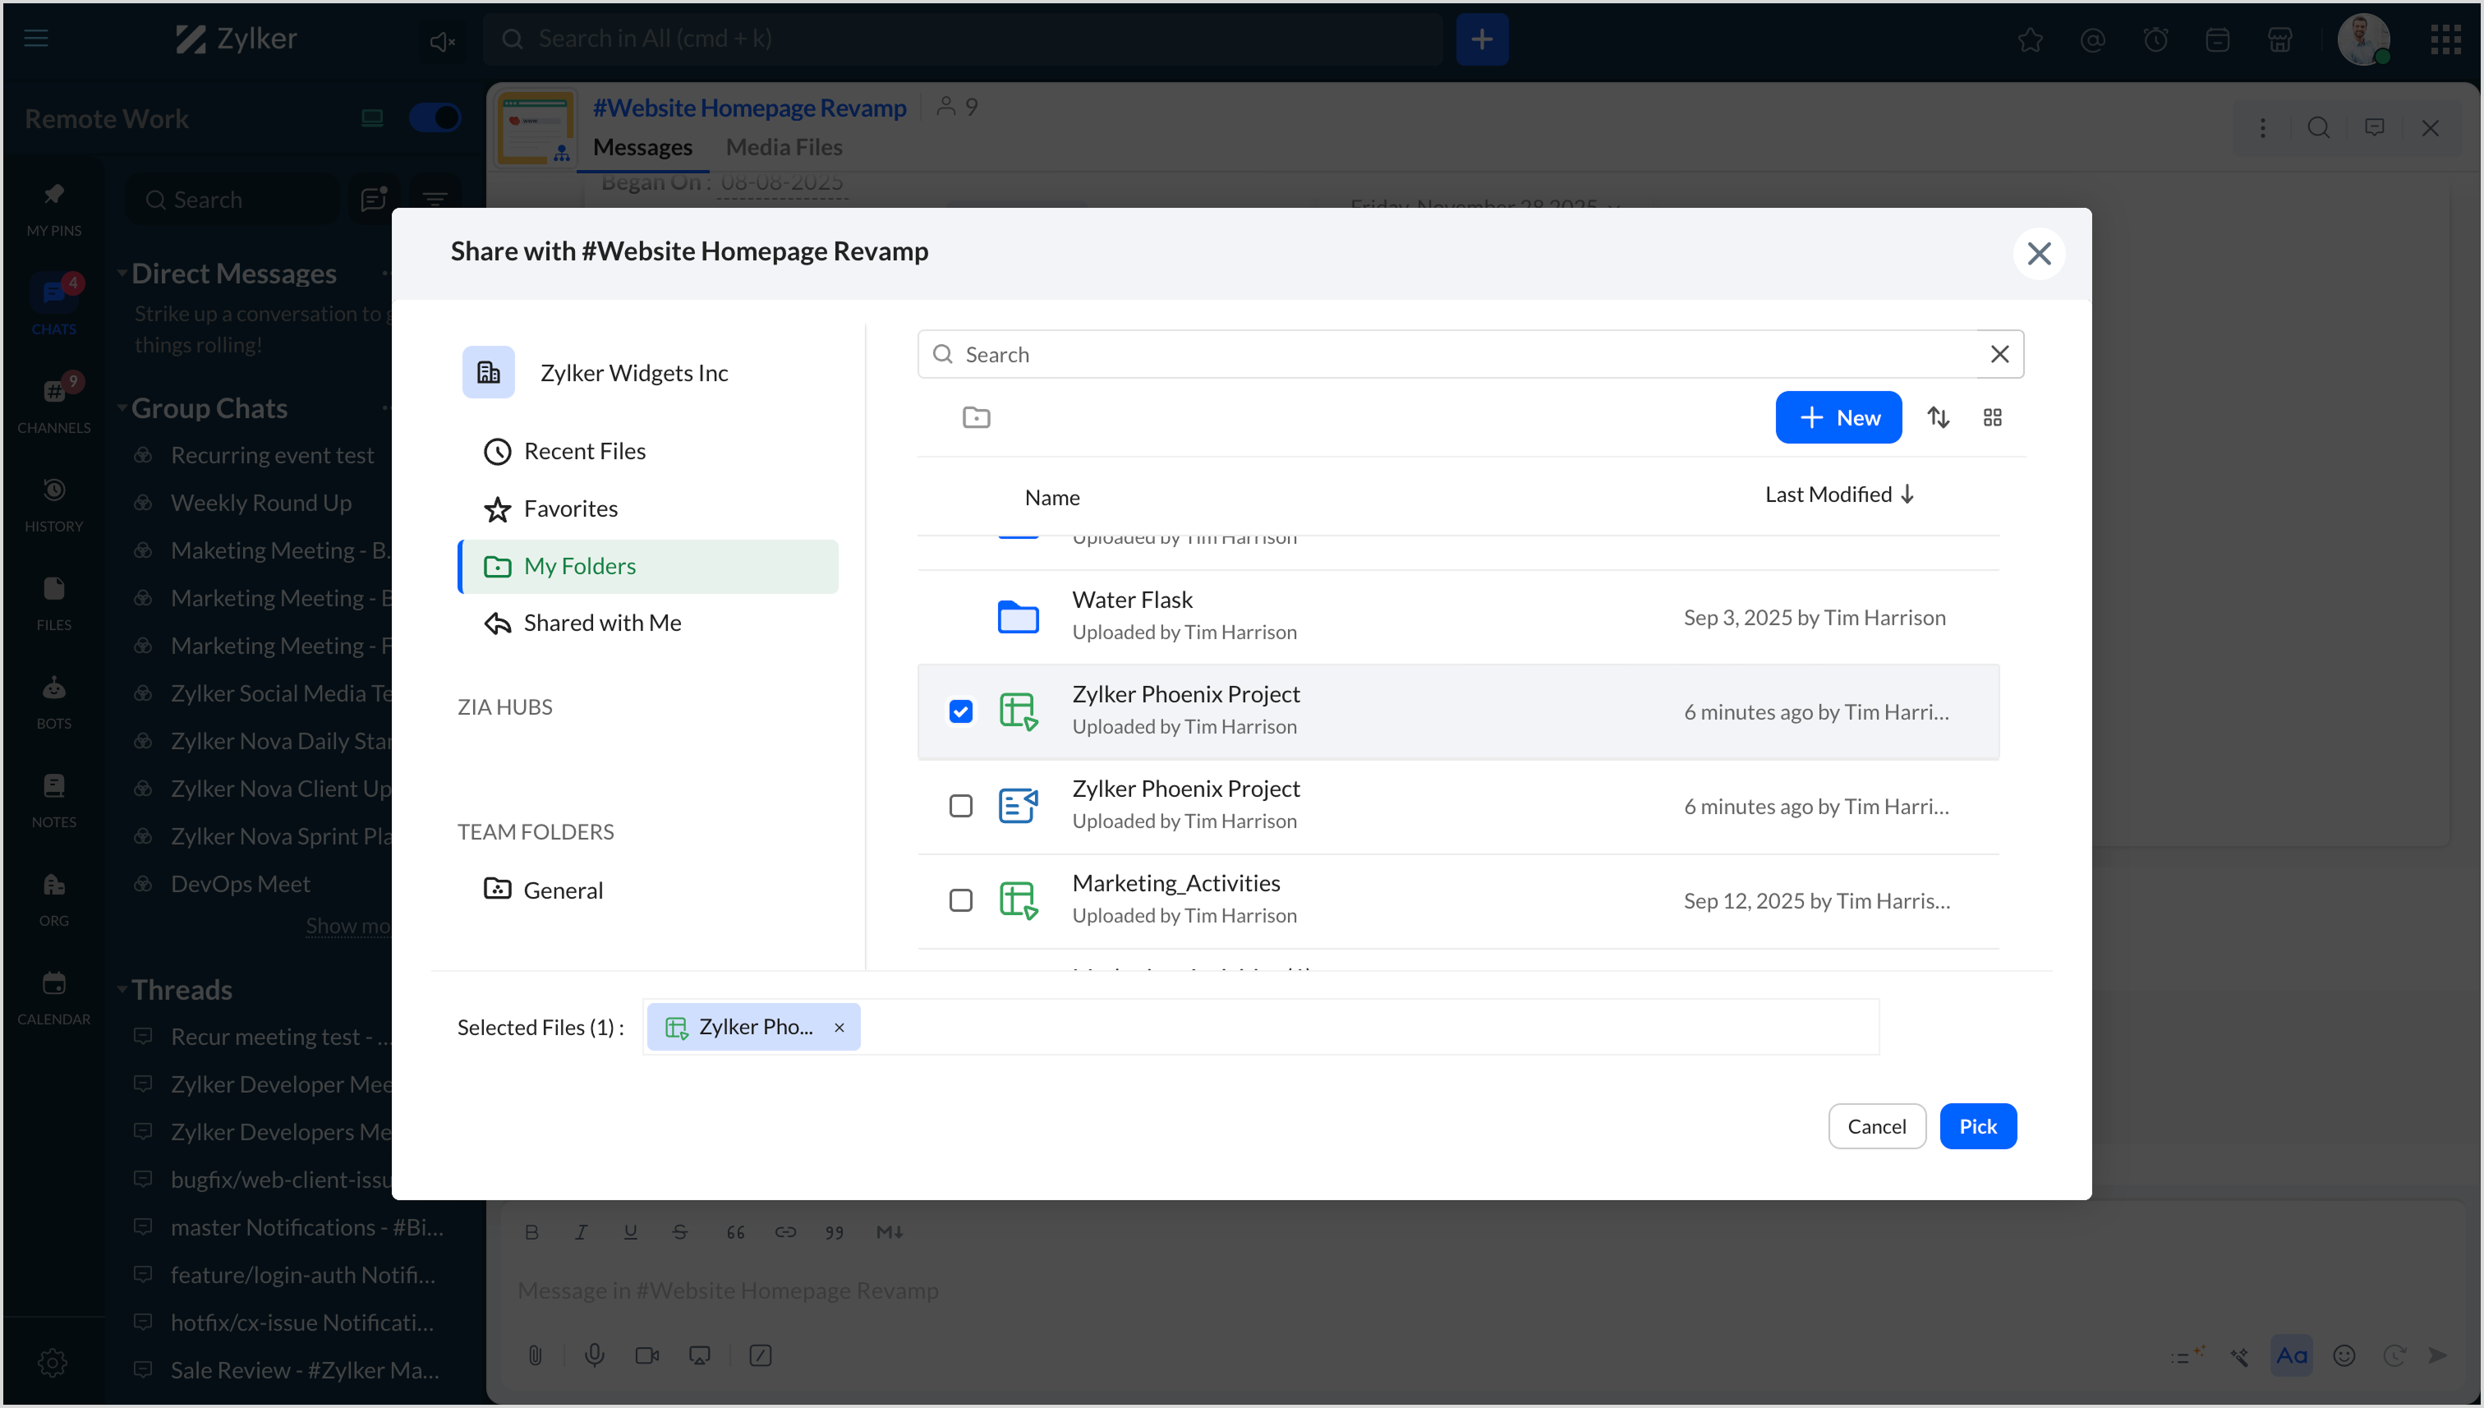The height and width of the screenshot is (1408, 2484).
Task: Select My Folders in sidebar
Action: 579,566
